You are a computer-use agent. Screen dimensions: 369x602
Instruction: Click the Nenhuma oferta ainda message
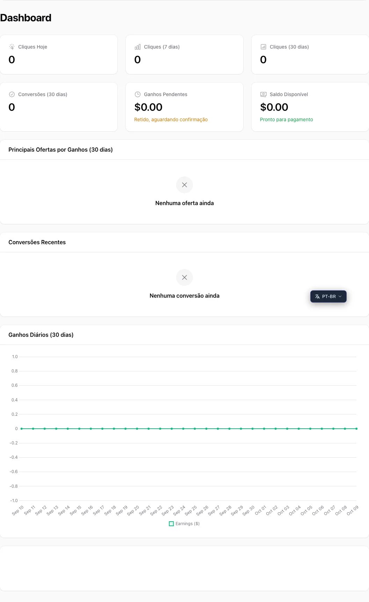point(184,203)
